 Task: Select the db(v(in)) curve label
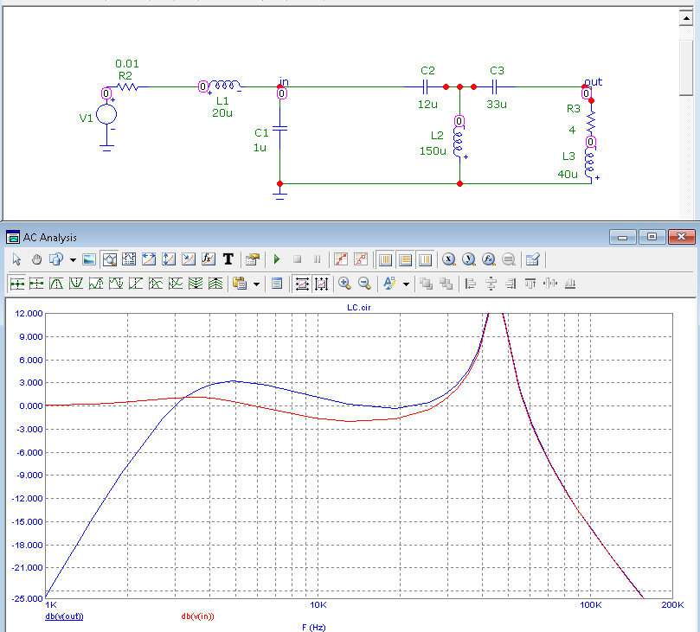(197, 616)
